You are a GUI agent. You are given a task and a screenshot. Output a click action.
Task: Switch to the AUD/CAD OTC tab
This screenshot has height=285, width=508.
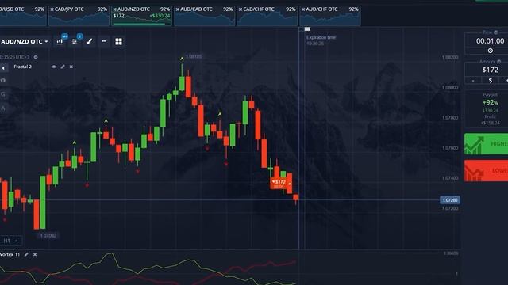click(205, 16)
